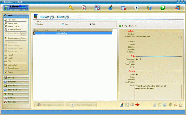Image resolution: width=186 pixels, height=115 pixels.
Task: Sort by the Title column header
Action: tap(84, 30)
